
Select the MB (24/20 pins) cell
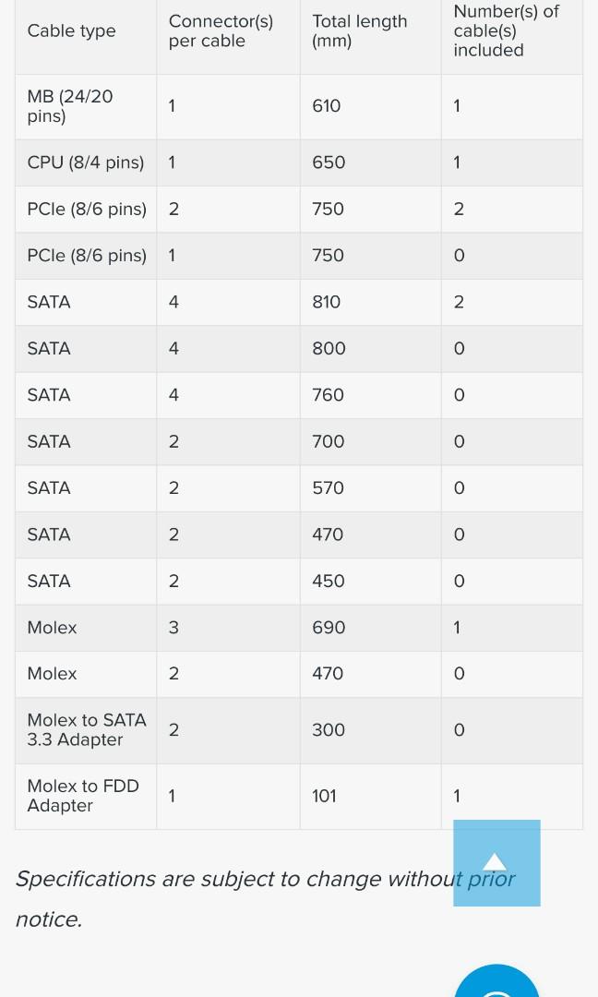70,106
